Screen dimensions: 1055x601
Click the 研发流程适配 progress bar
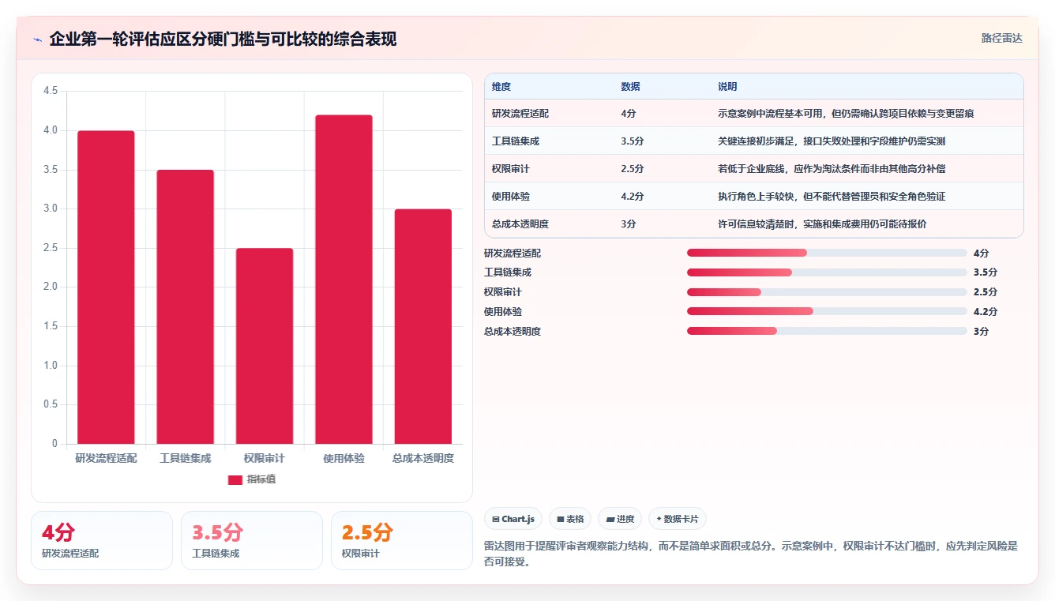pyautogui.click(x=827, y=253)
